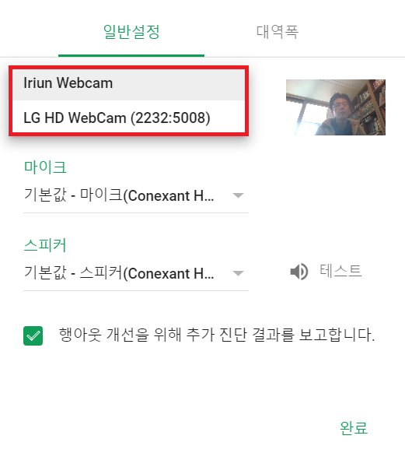Viewport: 405px width, 460px height.
Task: Expand the 스피커 dropdown arrow
Action: (x=238, y=273)
